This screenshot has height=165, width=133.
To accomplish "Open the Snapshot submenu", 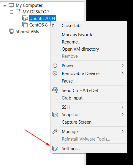I will point(89,115).
